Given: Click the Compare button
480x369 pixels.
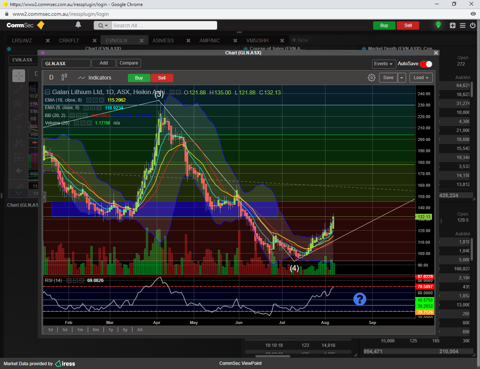Looking at the screenshot, I should tap(129, 63).
